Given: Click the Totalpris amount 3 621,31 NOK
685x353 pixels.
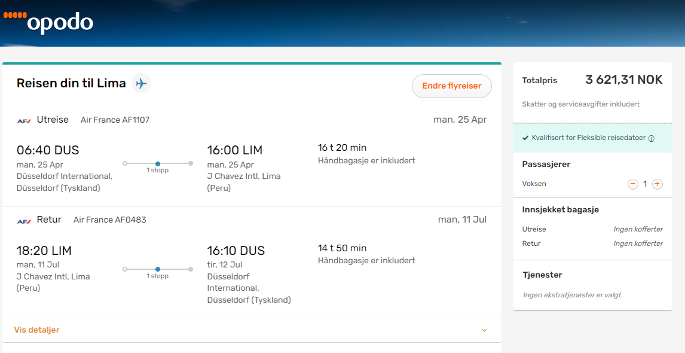Looking at the screenshot, I should [x=624, y=80].
